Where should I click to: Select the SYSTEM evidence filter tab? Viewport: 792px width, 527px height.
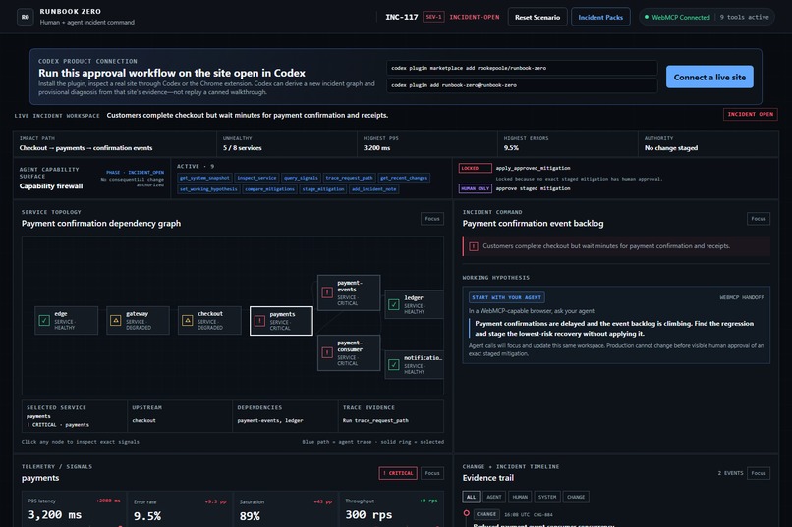click(x=547, y=497)
